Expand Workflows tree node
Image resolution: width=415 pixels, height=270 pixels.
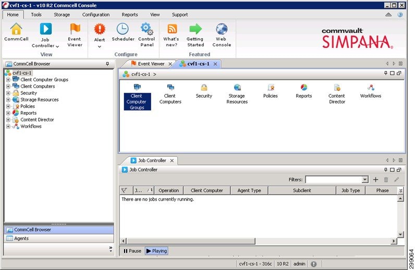tap(8, 126)
